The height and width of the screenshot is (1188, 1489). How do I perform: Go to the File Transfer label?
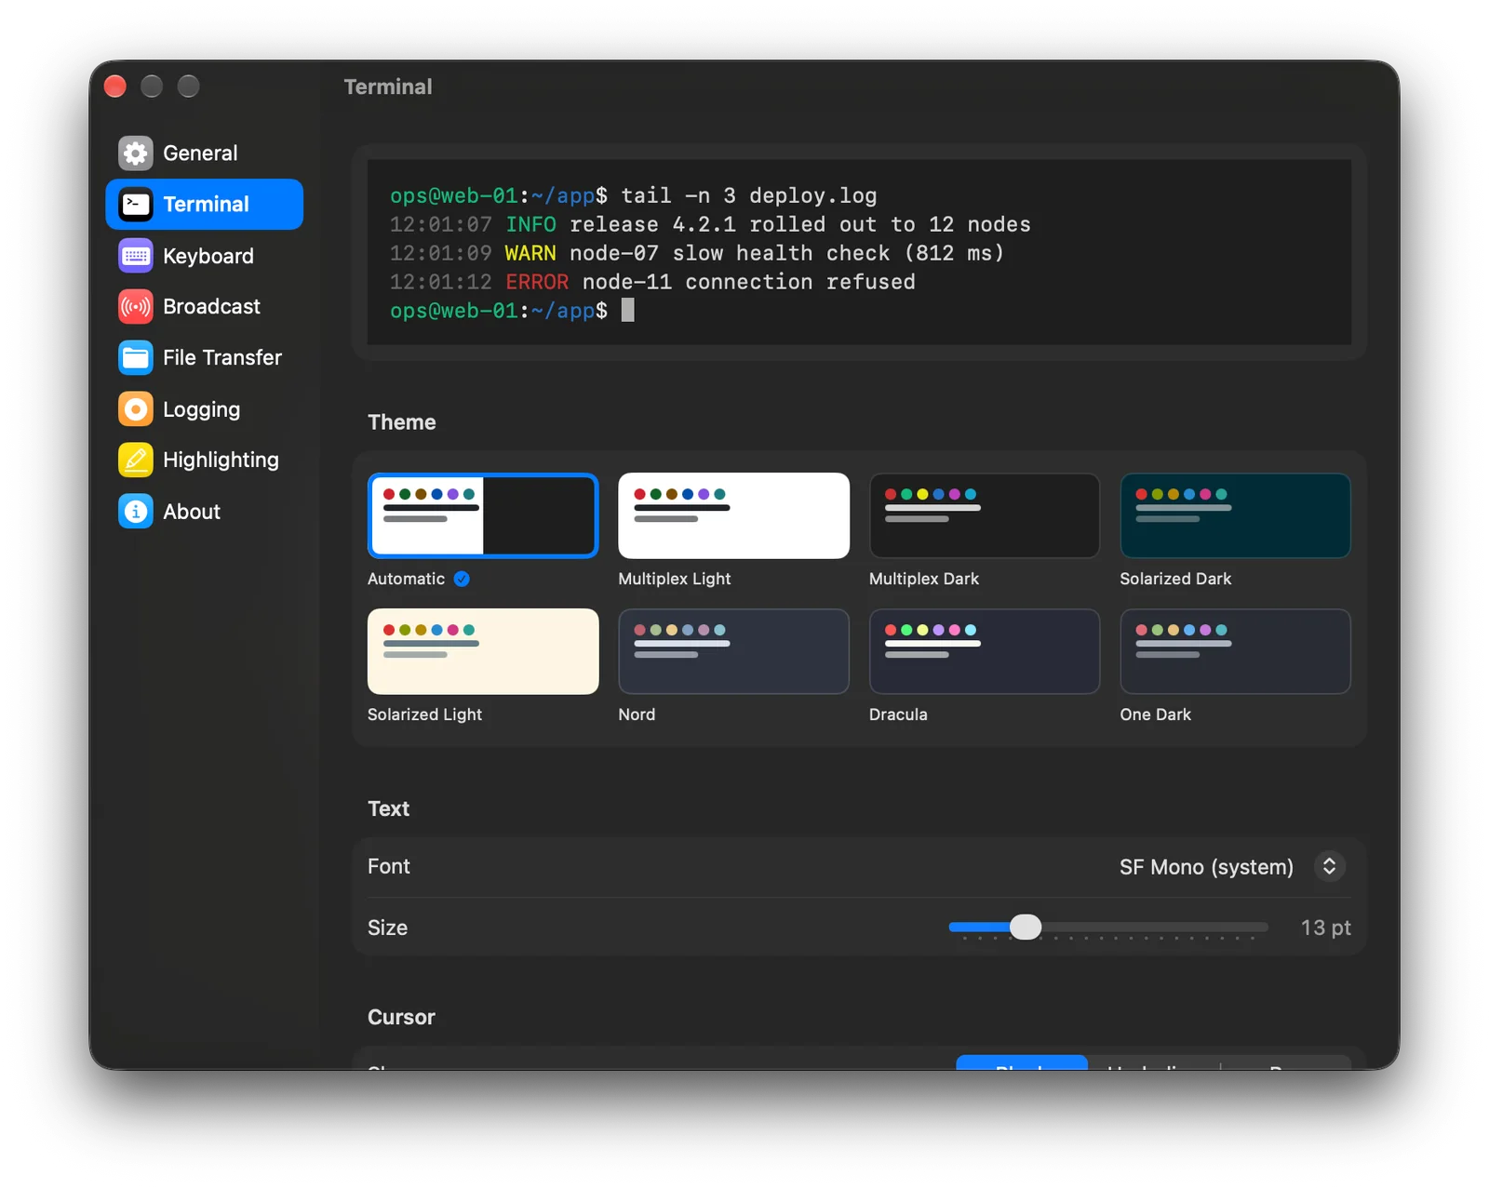click(x=222, y=357)
